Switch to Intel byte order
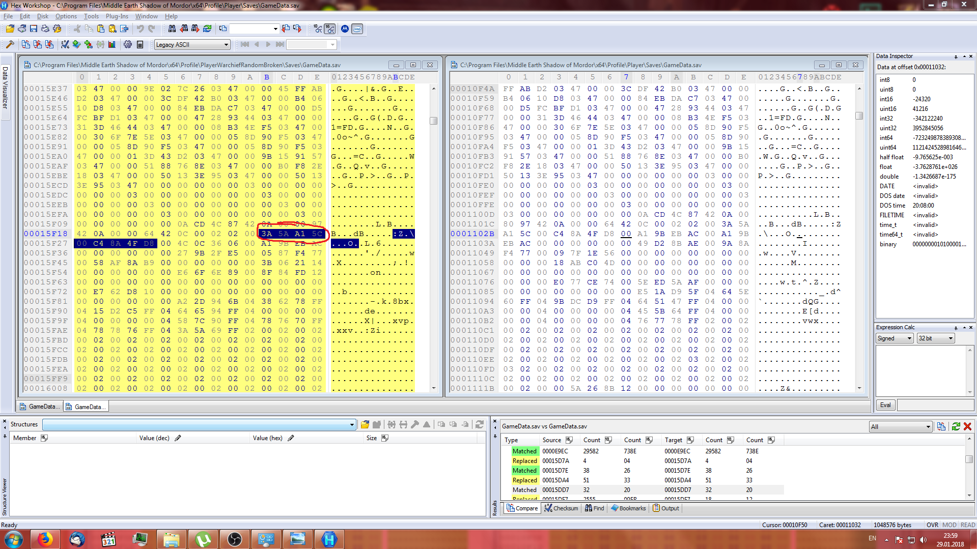The image size is (977, 549). click(x=357, y=29)
